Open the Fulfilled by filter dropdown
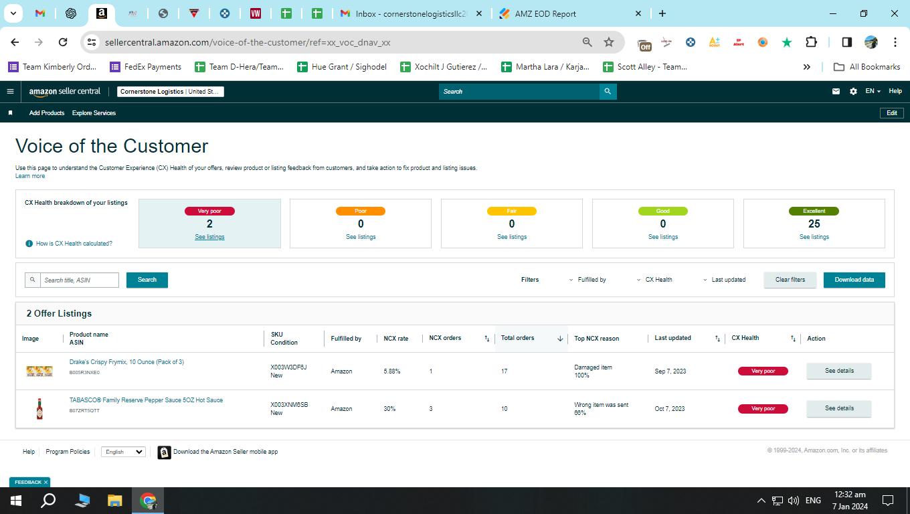This screenshot has width=910, height=514. pyautogui.click(x=587, y=280)
